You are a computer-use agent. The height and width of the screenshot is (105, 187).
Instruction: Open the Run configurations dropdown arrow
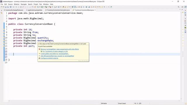(44, 7)
